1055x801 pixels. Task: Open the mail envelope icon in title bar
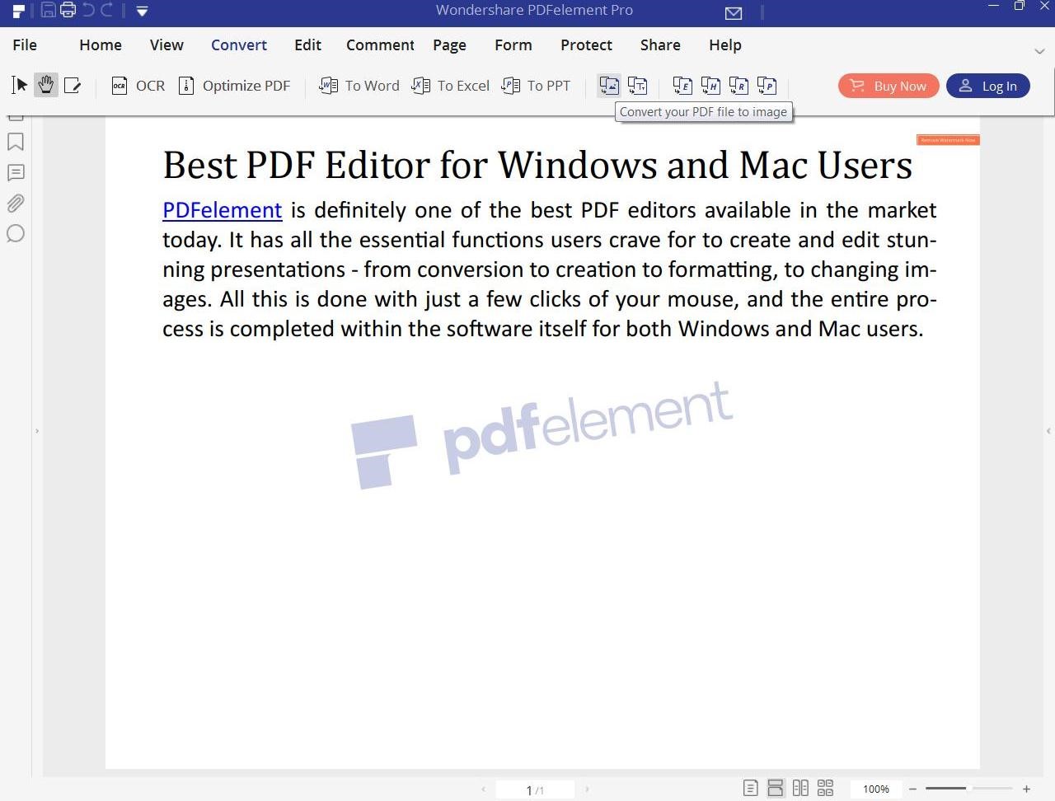pyautogui.click(x=734, y=12)
